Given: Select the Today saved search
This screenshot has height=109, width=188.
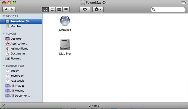Looking at the screenshot, I should tap(21, 71).
